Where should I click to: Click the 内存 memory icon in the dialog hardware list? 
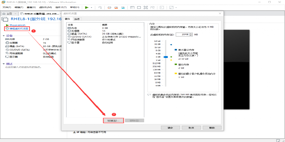[69, 28]
